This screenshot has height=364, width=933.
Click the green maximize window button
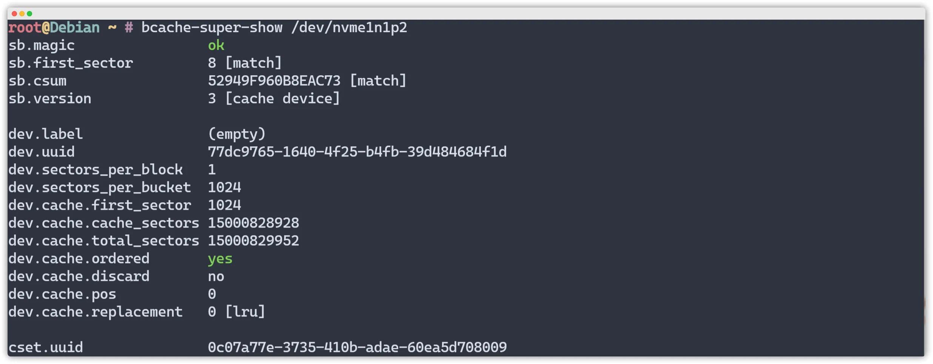(29, 14)
